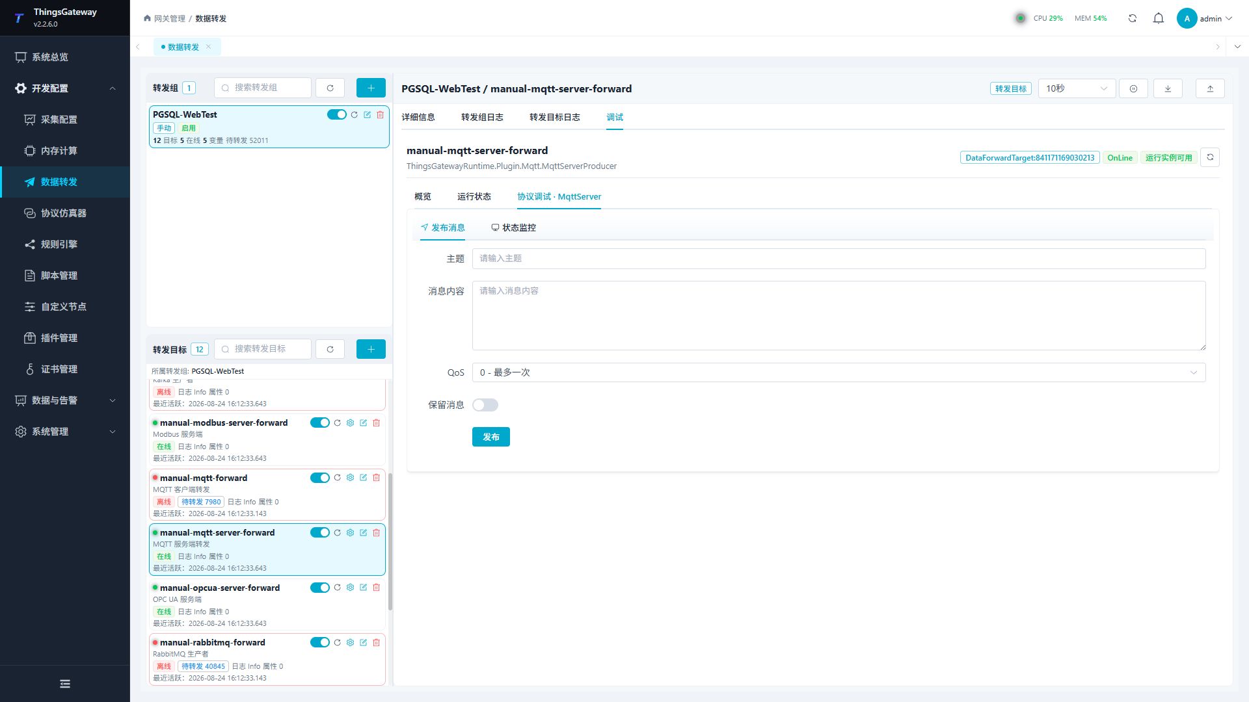Close the 数据转发 page tab
Image resolution: width=1249 pixels, height=702 pixels.
(208, 47)
